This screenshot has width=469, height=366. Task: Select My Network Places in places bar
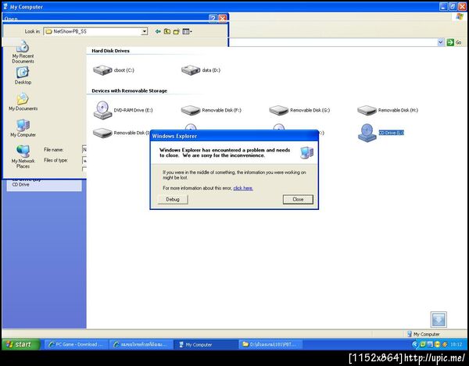pyautogui.click(x=23, y=157)
